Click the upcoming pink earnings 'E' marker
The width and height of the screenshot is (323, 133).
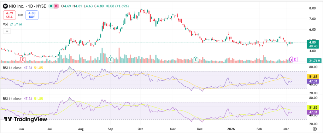tap(295, 59)
